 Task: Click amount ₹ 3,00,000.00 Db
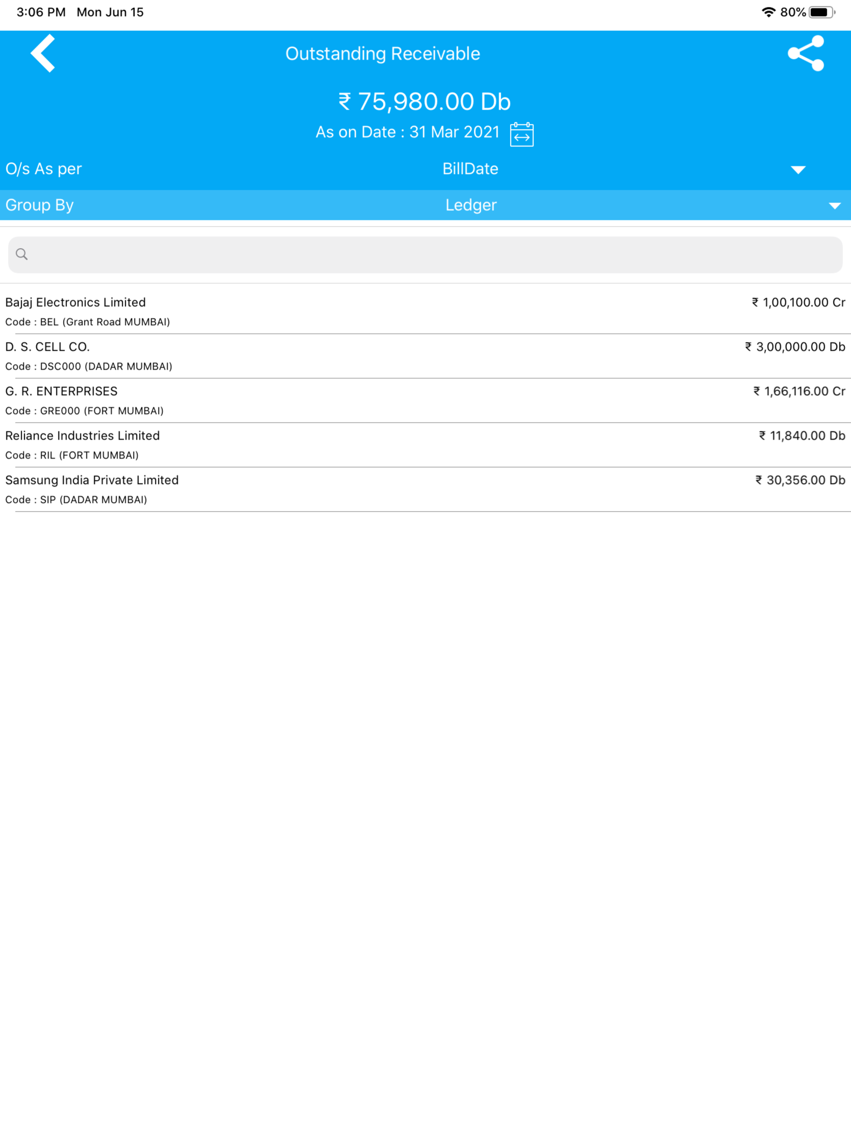(x=795, y=347)
